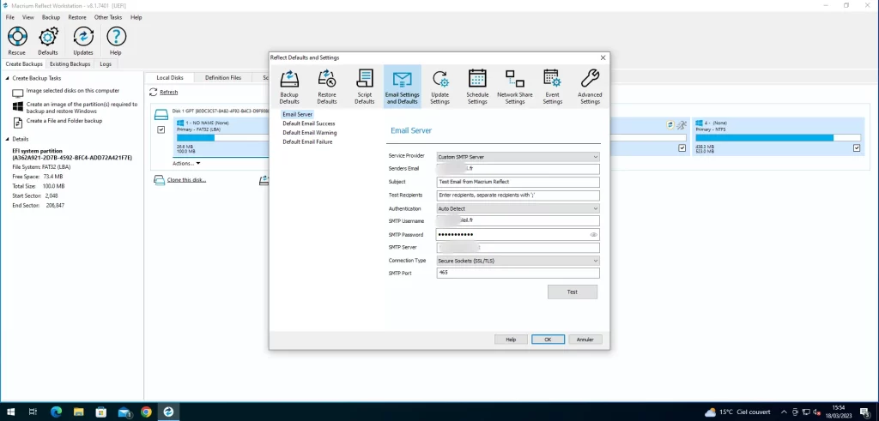
Task: Open the File menu
Action: [x=10, y=17]
